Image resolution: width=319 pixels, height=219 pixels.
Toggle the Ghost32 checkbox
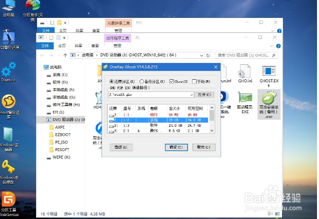point(171,81)
